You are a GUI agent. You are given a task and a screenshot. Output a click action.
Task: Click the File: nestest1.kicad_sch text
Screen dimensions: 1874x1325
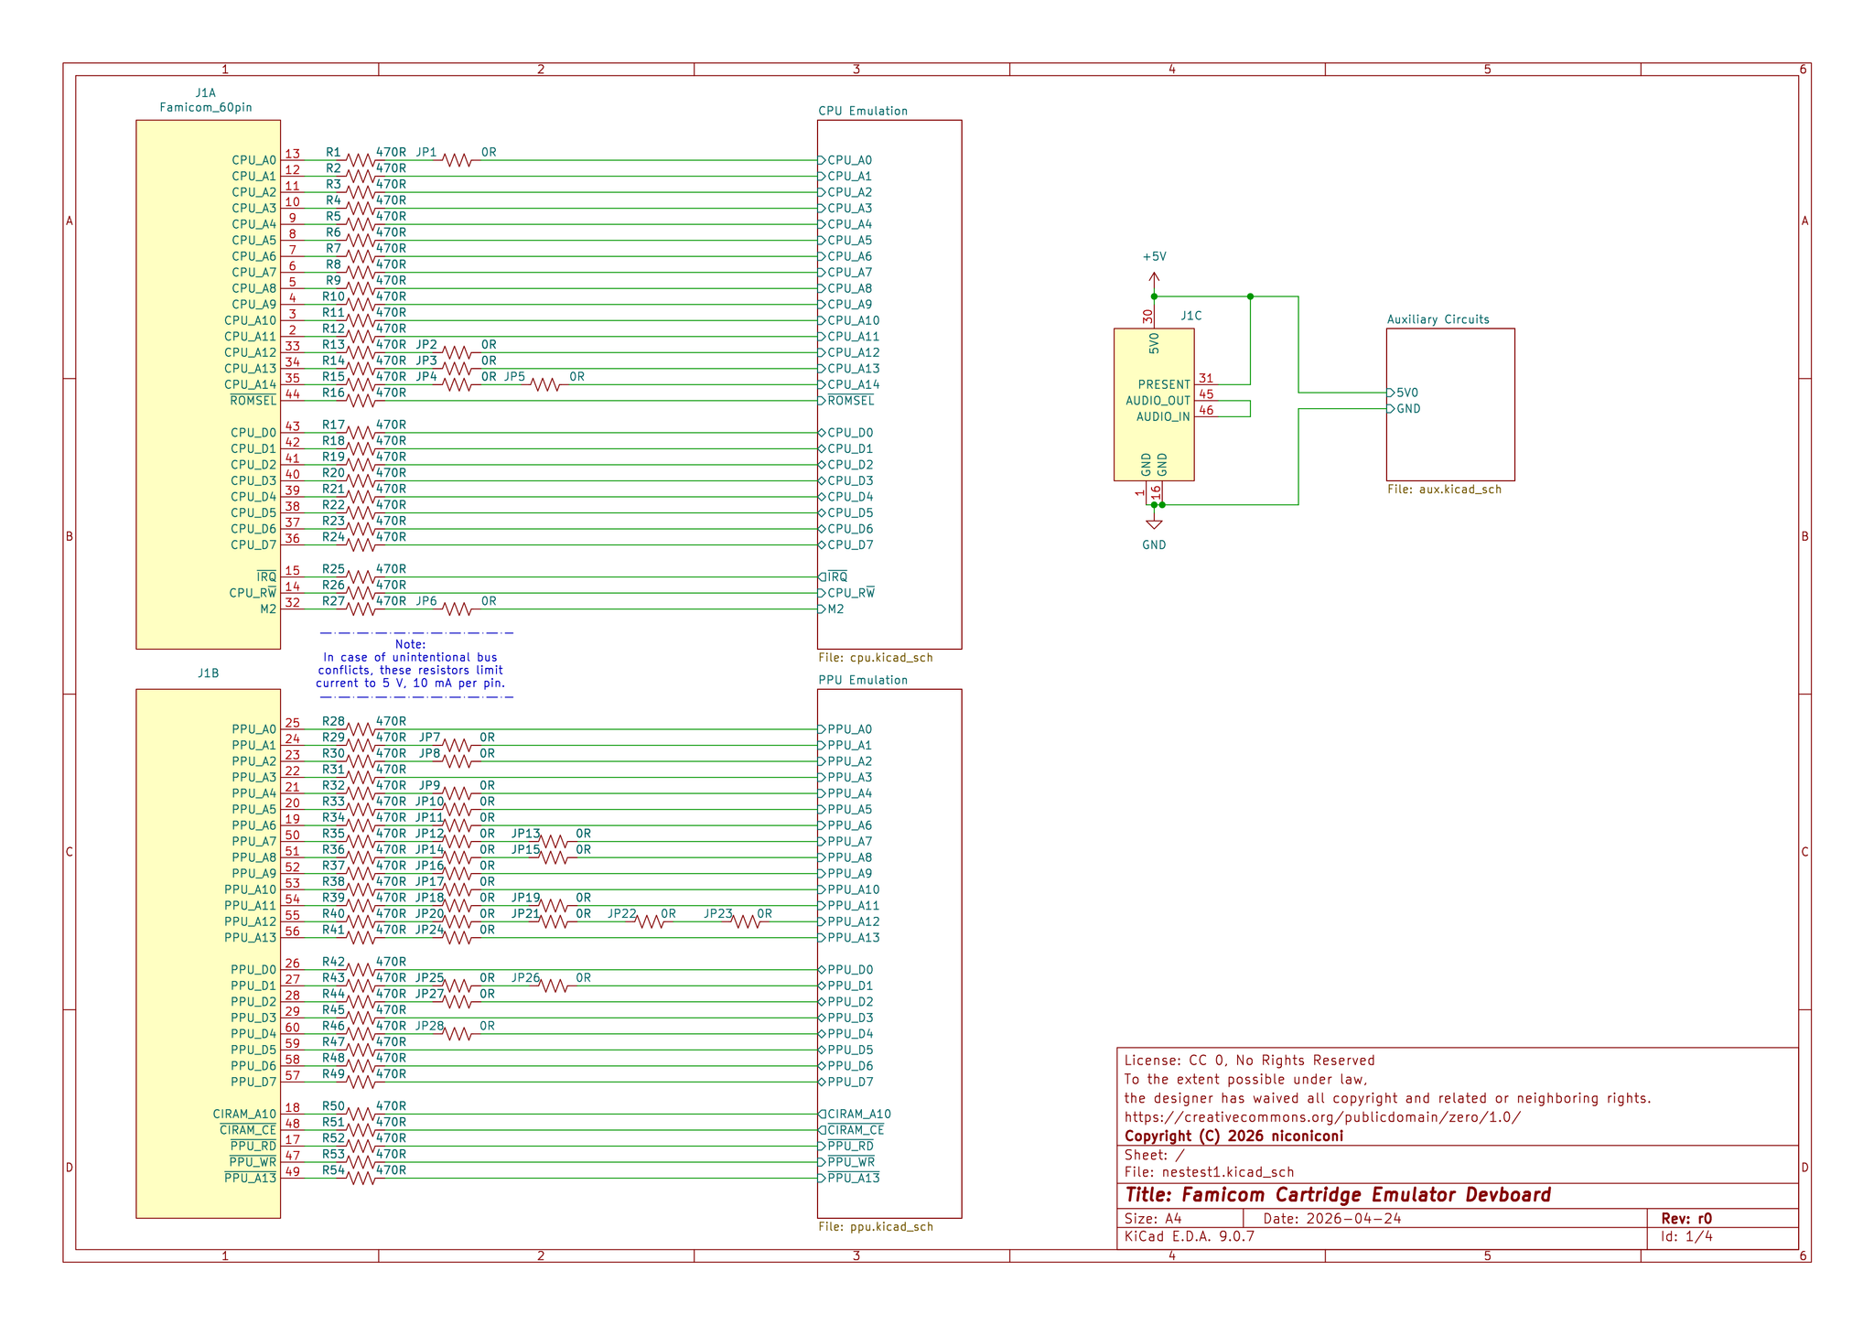coord(1209,1172)
